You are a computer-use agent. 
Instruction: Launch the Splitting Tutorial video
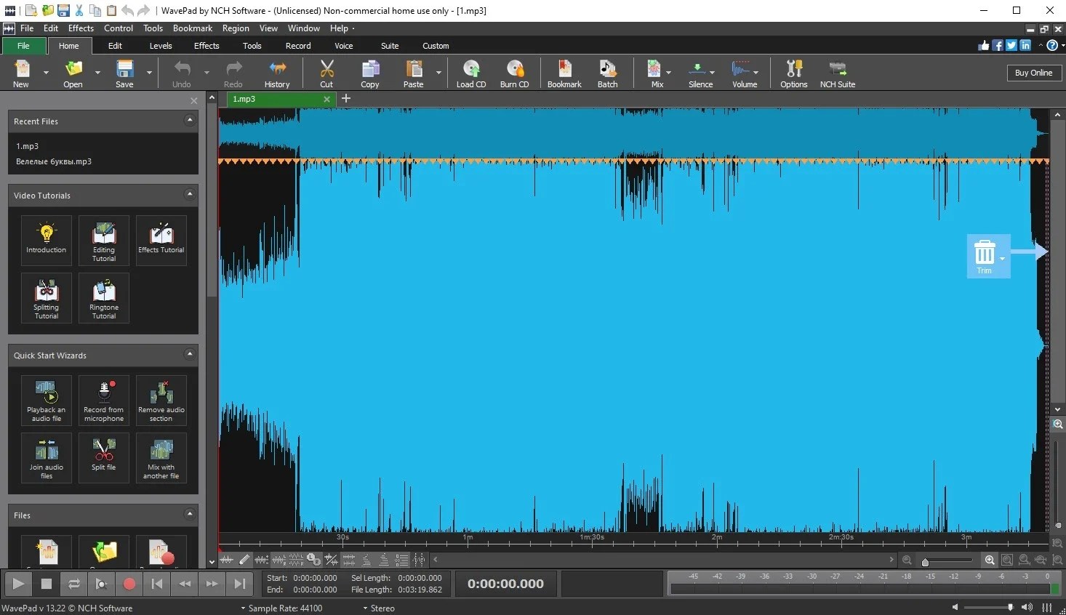(x=47, y=299)
